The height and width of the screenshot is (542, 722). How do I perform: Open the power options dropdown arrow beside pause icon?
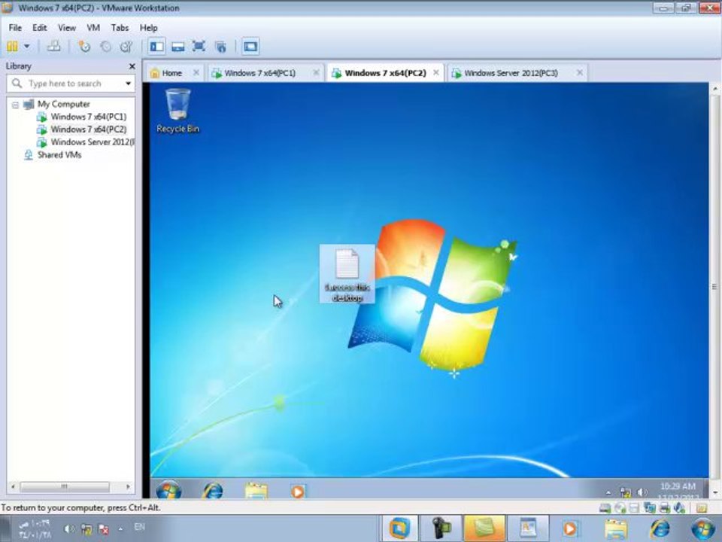coord(27,46)
